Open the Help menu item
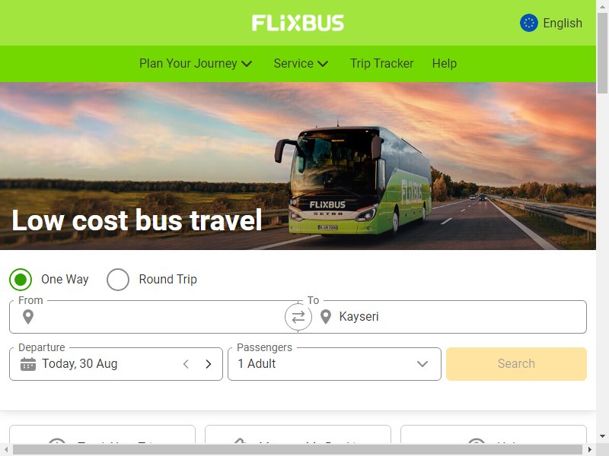 click(x=445, y=63)
